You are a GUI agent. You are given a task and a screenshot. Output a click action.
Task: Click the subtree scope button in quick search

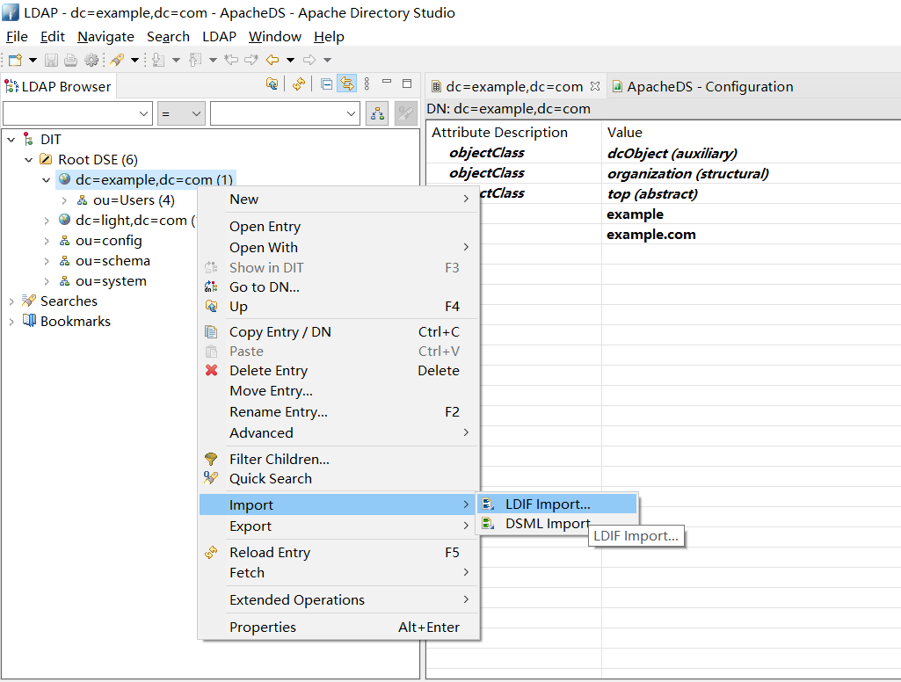click(x=377, y=113)
